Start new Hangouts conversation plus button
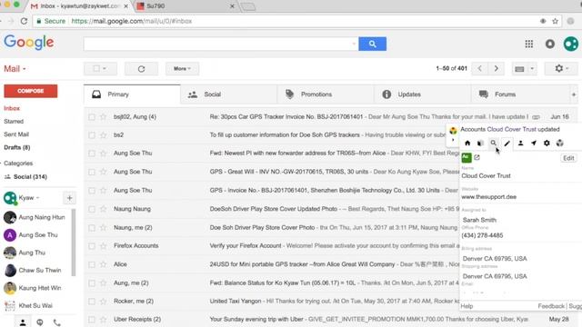 click(69, 198)
